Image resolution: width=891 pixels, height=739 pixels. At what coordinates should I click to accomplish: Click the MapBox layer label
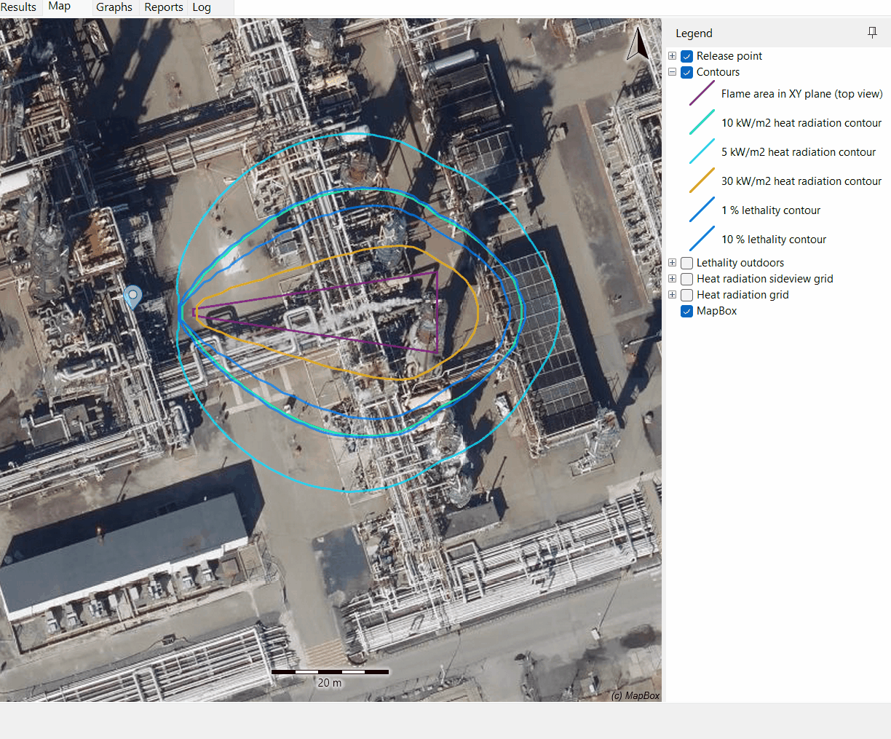(716, 311)
